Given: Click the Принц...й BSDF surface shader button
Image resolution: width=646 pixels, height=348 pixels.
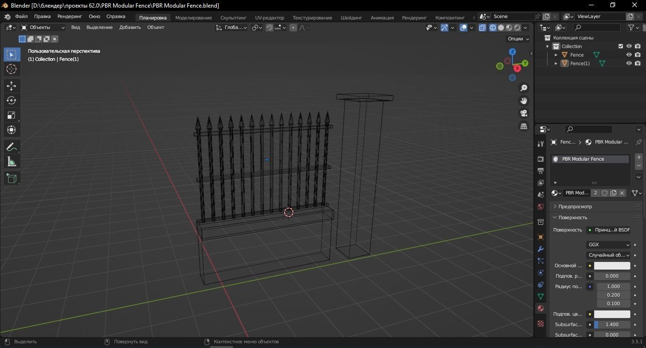Looking at the screenshot, I should click(608, 230).
